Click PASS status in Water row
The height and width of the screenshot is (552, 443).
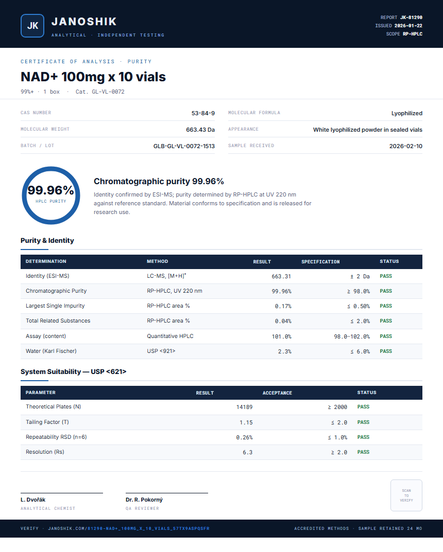pyautogui.click(x=385, y=351)
